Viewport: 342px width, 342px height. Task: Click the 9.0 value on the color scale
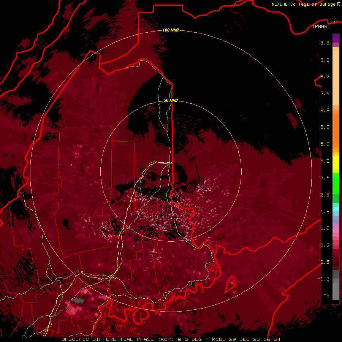coord(325,60)
